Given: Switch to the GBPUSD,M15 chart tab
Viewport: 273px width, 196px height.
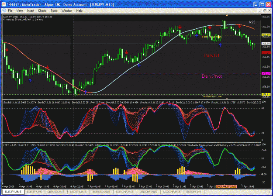Looking at the screenshot, I should pyautogui.click(x=56, y=192).
